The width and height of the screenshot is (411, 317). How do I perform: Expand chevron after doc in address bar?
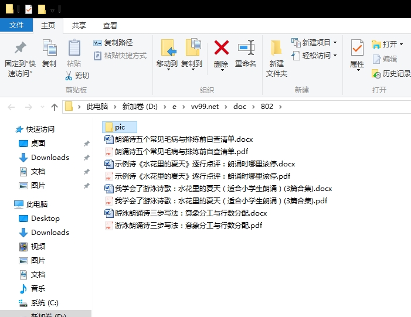(253, 107)
